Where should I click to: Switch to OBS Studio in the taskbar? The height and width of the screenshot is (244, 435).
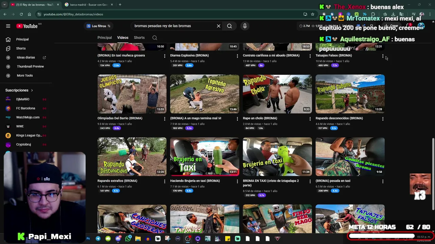tap(188, 239)
